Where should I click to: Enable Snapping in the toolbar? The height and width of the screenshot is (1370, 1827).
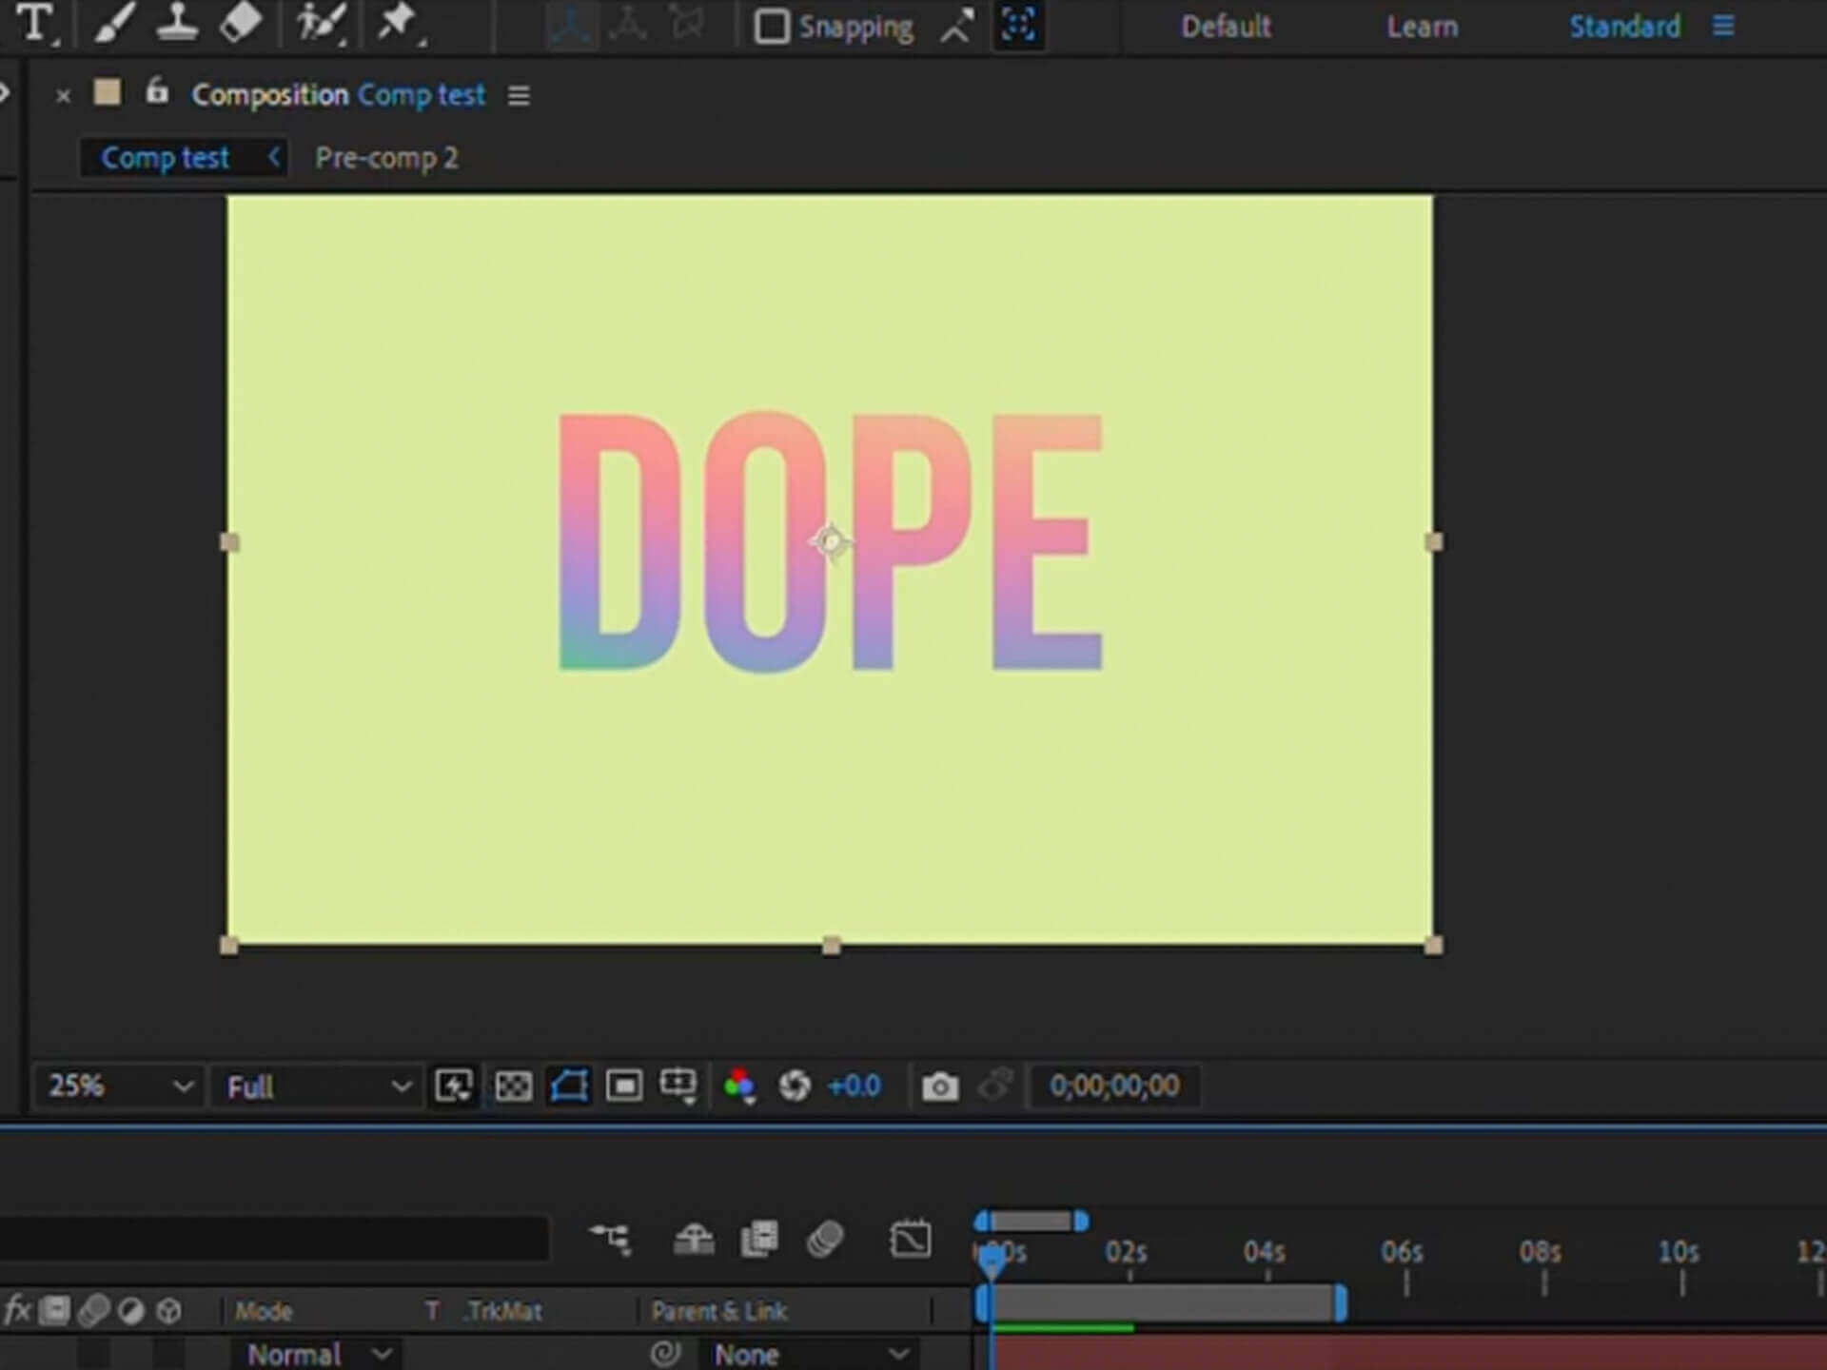coord(833,26)
